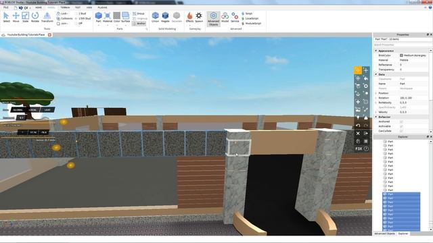
Task: Click the F3X delete X icon
Action: [358, 134]
